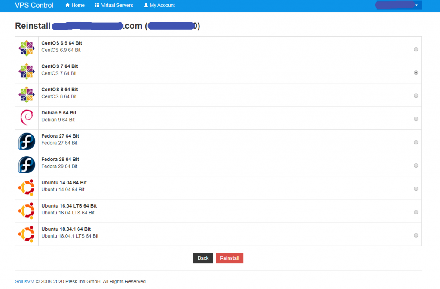Click the bold 'Fedora 29 64 Bit' title
This screenshot has height=289, width=440.
point(60,160)
